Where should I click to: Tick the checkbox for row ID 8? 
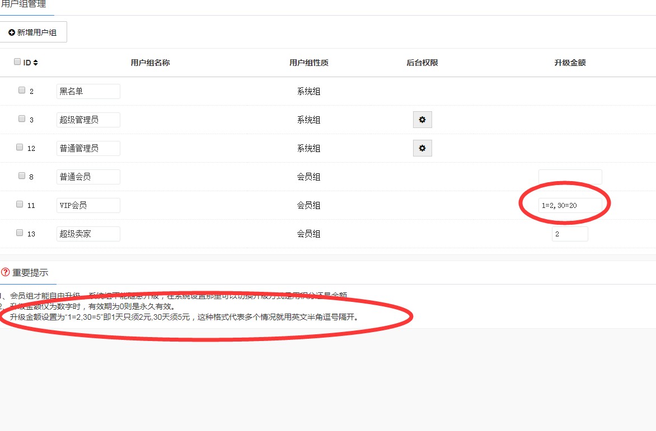(22, 176)
